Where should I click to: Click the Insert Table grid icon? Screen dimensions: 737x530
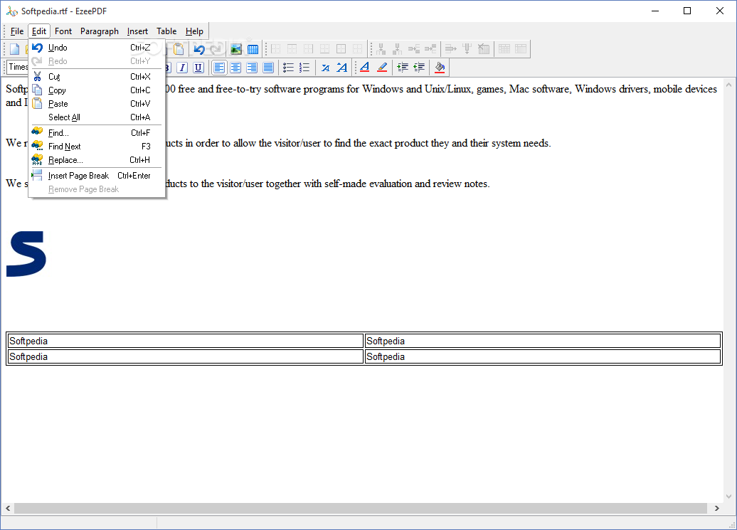click(x=253, y=49)
